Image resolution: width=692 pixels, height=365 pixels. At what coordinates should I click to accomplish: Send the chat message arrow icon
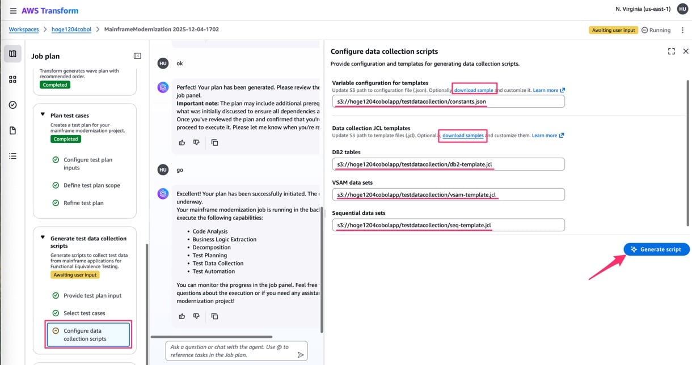point(301,355)
